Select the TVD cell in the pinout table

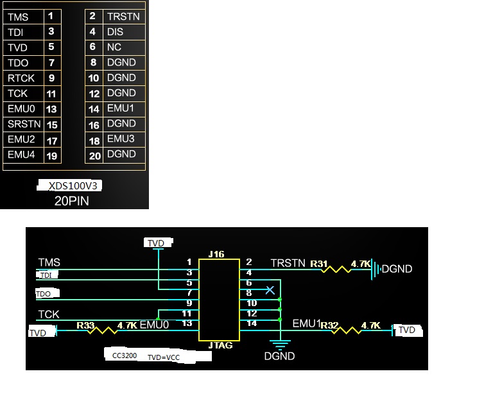pyautogui.click(x=23, y=47)
